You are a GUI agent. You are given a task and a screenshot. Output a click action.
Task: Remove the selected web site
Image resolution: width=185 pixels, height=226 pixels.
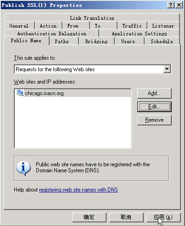[x=154, y=120]
